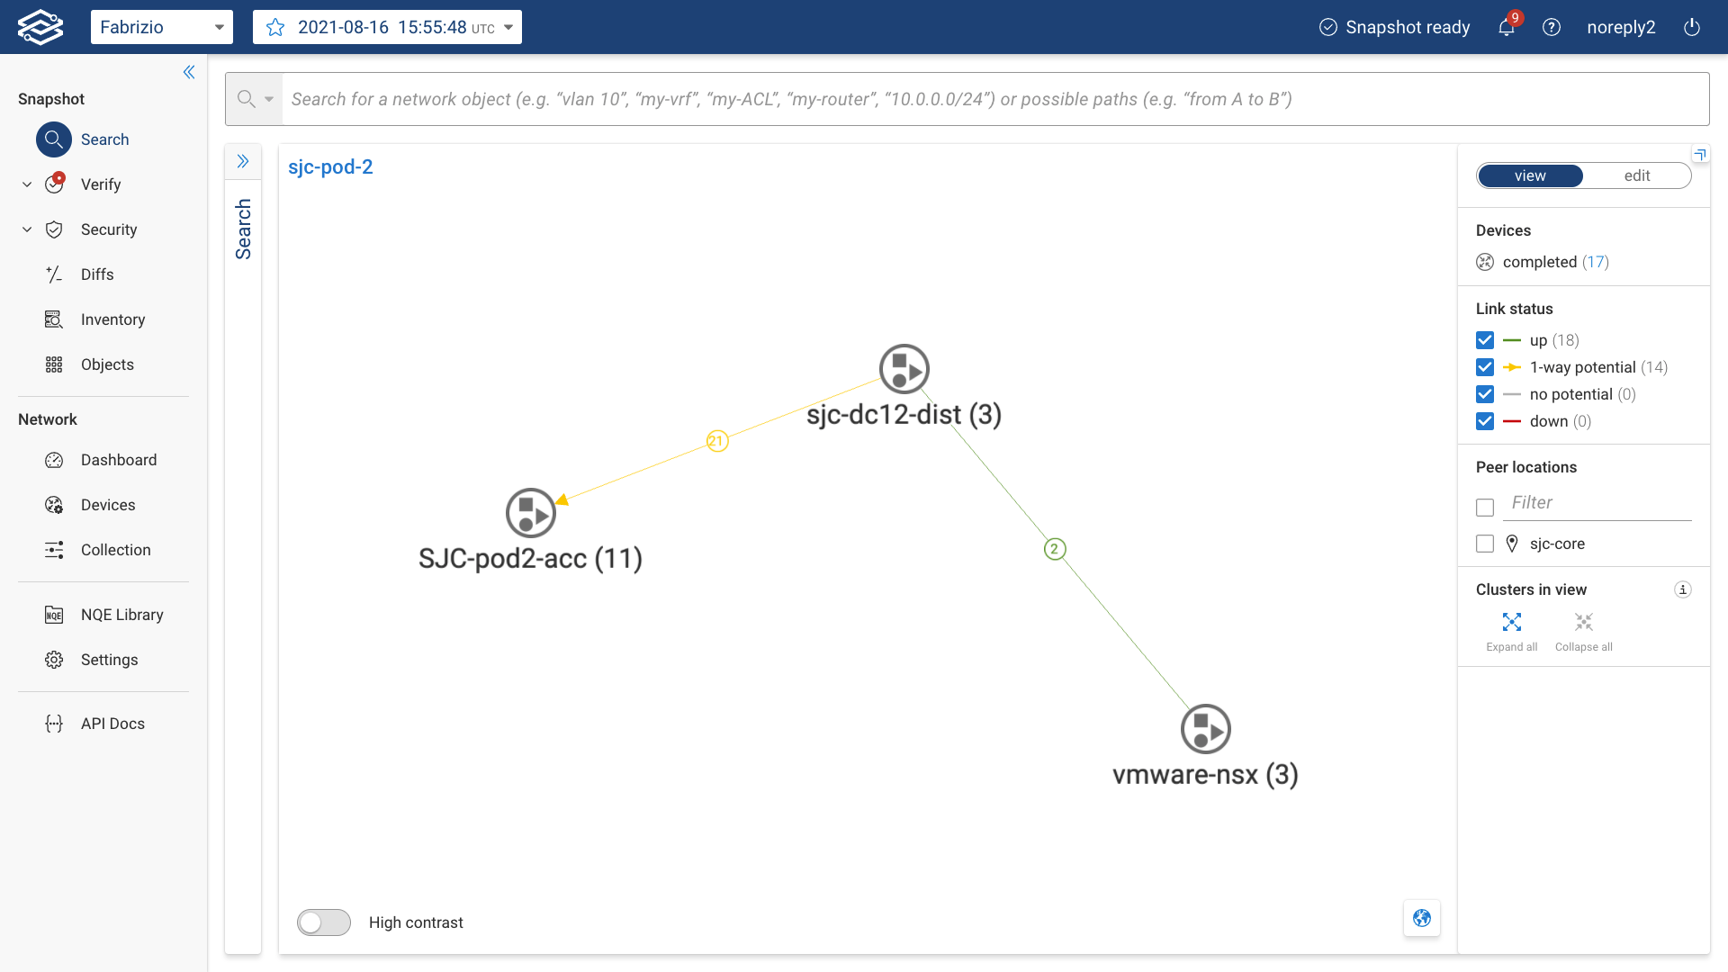Select the Expand all clusters icon
The image size is (1728, 972).
[1512, 622]
